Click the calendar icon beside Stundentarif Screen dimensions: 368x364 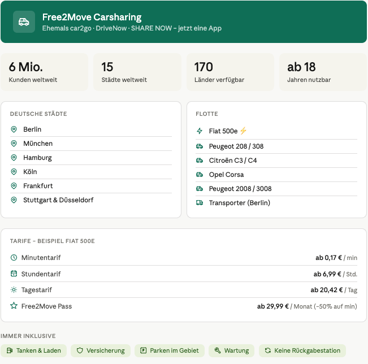click(14, 274)
